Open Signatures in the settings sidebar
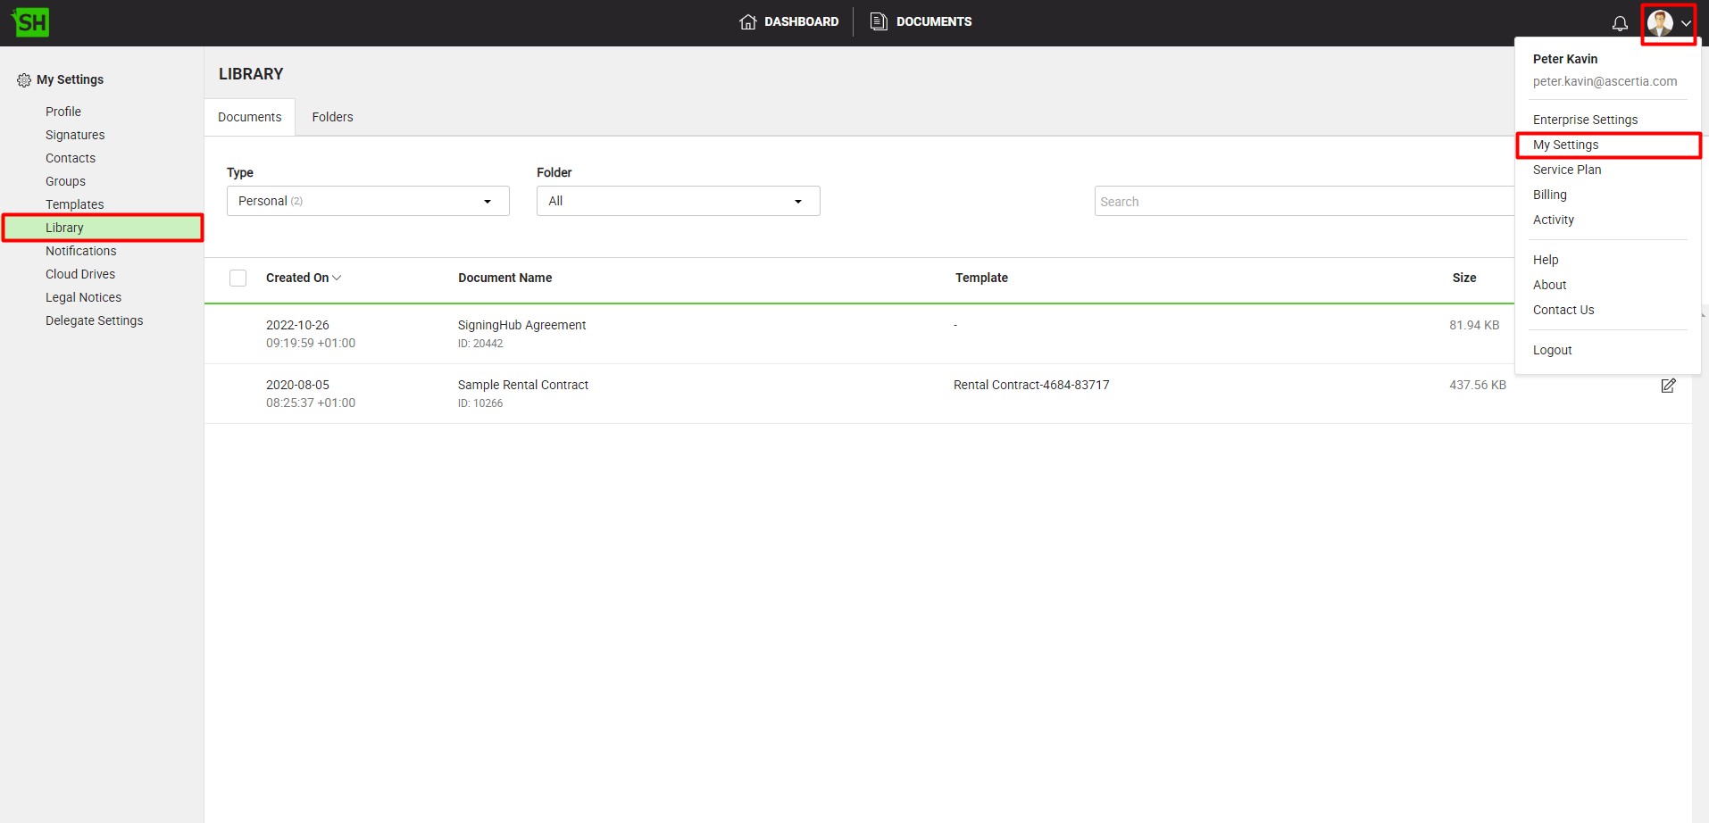This screenshot has width=1709, height=823. [x=75, y=135]
